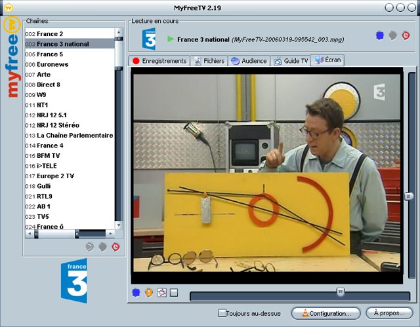Open the Configuration dialog
Screen dimensions: 420x327
click(x=325, y=313)
